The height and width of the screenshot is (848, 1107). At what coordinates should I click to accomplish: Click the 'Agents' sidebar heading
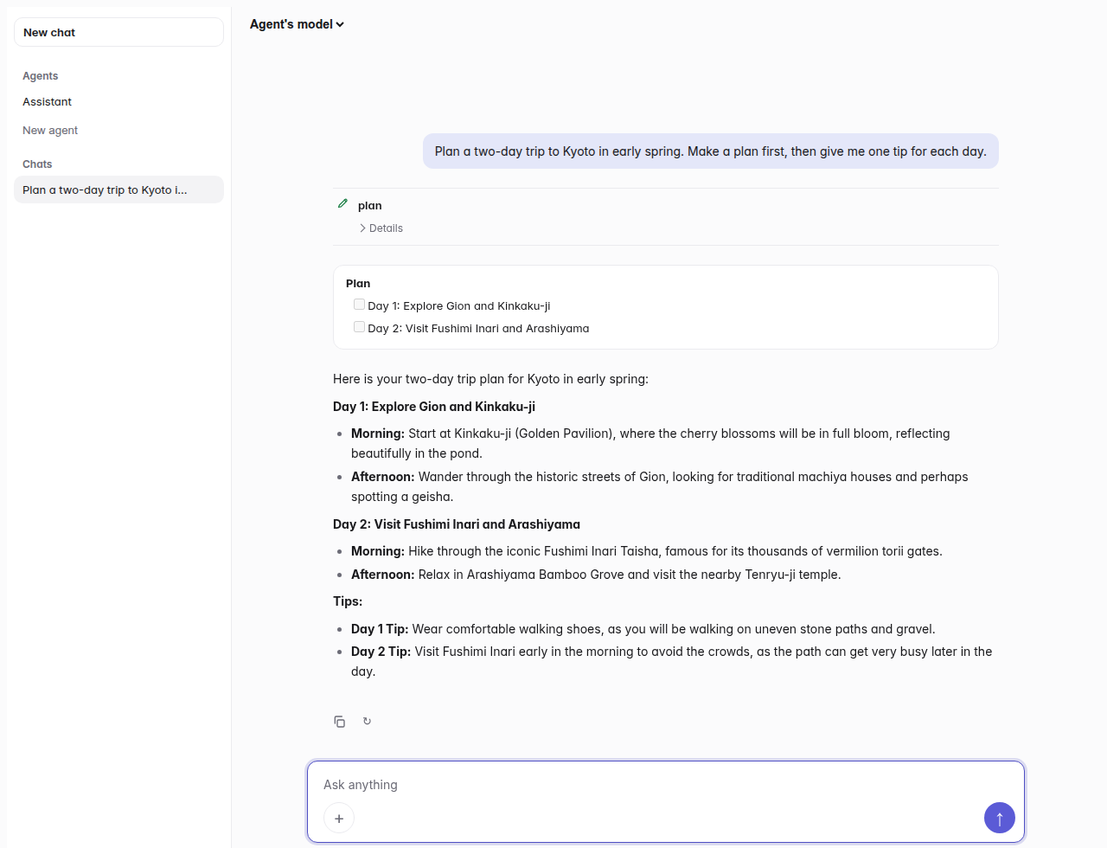(41, 76)
